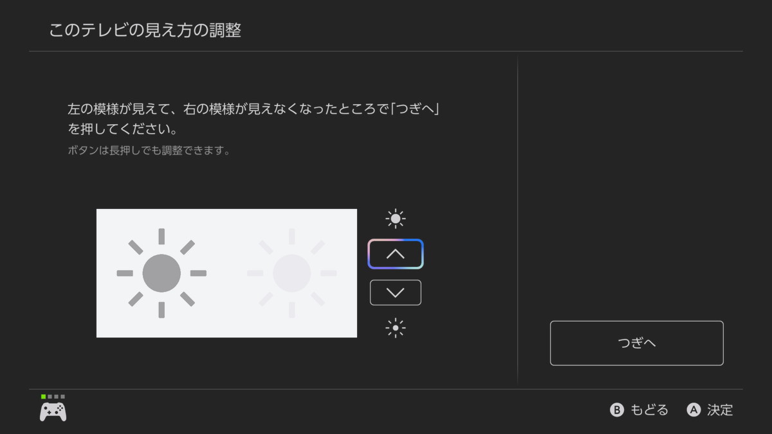Viewport: 772px width, 434px height.
Task: Click the dark gray sun pattern
Action: 161,273
